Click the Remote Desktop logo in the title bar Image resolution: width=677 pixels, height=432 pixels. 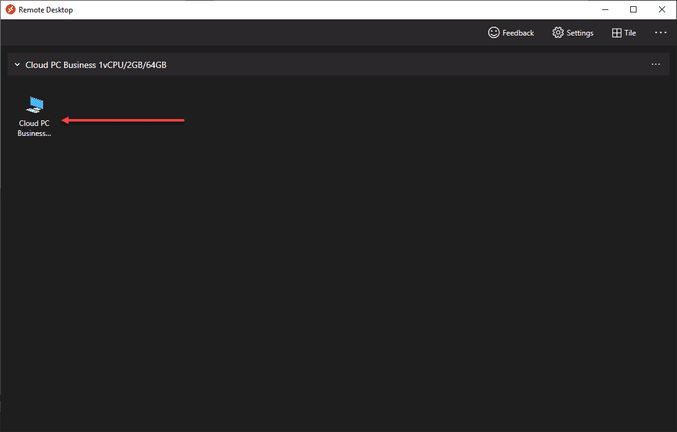pyautogui.click(x=10, y=9)
